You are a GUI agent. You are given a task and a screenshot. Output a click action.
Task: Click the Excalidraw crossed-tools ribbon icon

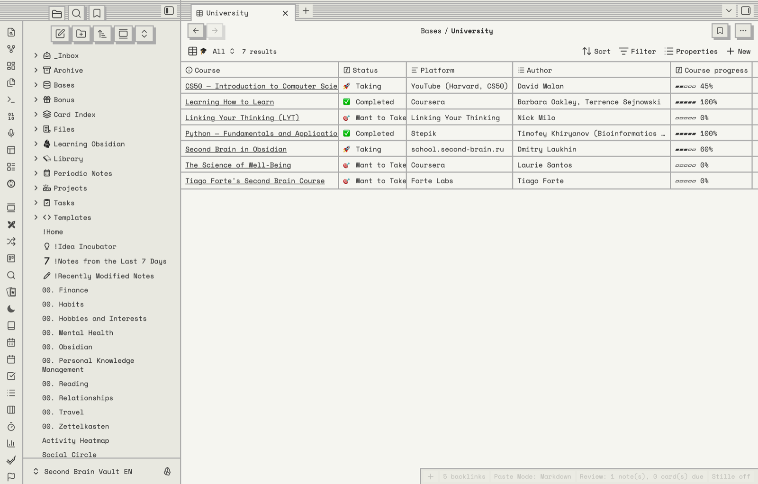pos(11,224)
